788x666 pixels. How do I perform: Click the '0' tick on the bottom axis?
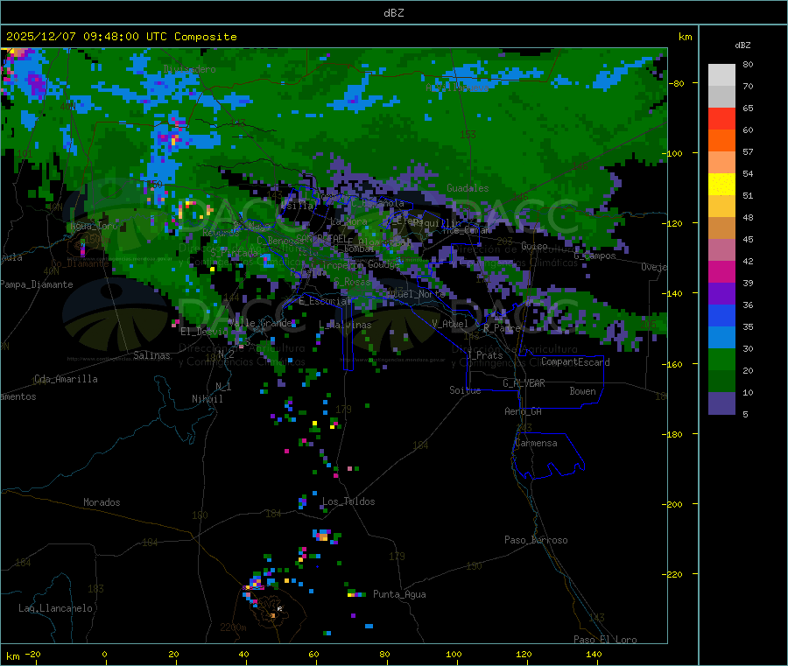coord(104,654)
